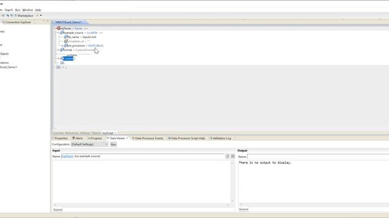This screenshot has height=218, width=389.
Task: Click the contains section label
Action: tap(72, 55)
